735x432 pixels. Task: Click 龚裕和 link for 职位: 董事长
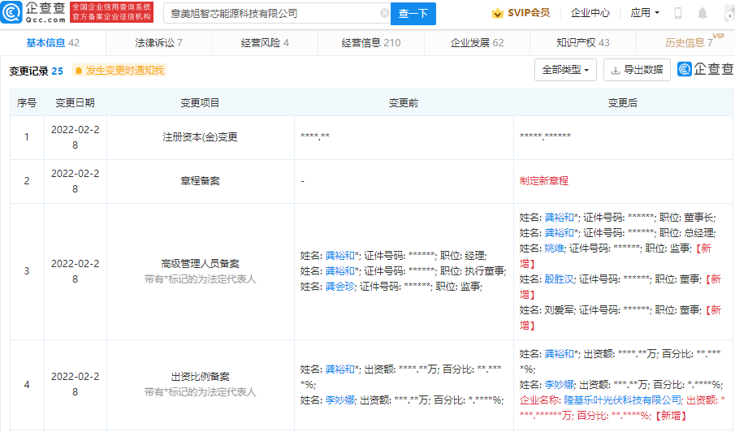click(560, 218)
